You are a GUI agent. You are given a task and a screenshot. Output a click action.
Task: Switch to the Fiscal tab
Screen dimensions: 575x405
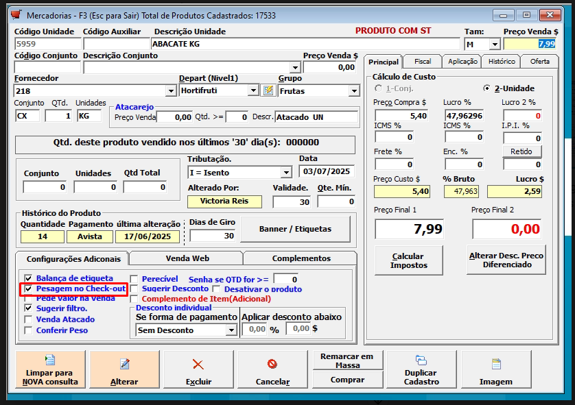pyautogui.click(x=423, y=62)
